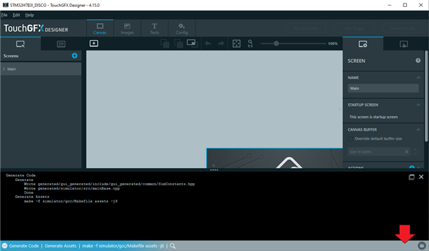Collapse the STARTUP SCREEN section

[x=418, y=105]
